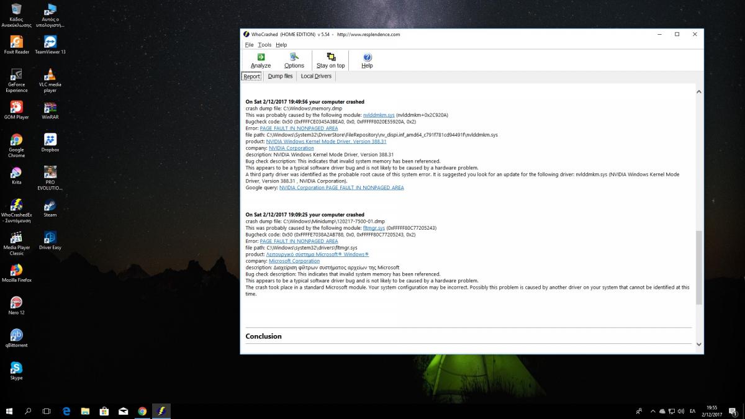The height and width of the screenshot is (419, 745).
Task: Open PAGE_FAULT_IN_NONPAGED_AREA error link in the 19:49:56 crash
Action: pyautogui.click(x=299, y=128)
